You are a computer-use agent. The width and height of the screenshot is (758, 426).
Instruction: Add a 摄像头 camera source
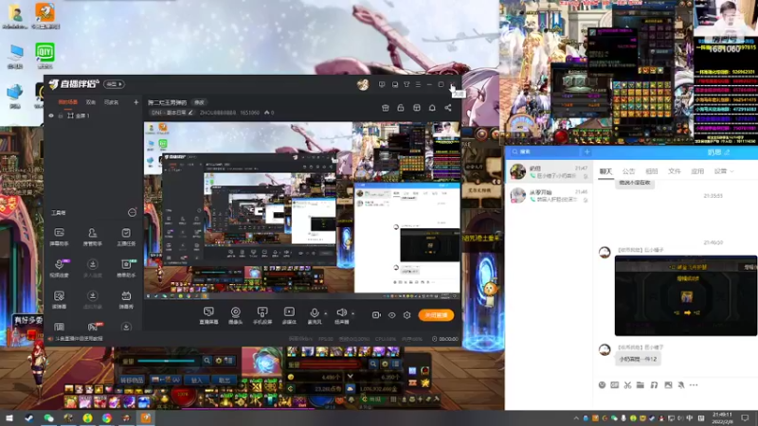click(235, 315)
